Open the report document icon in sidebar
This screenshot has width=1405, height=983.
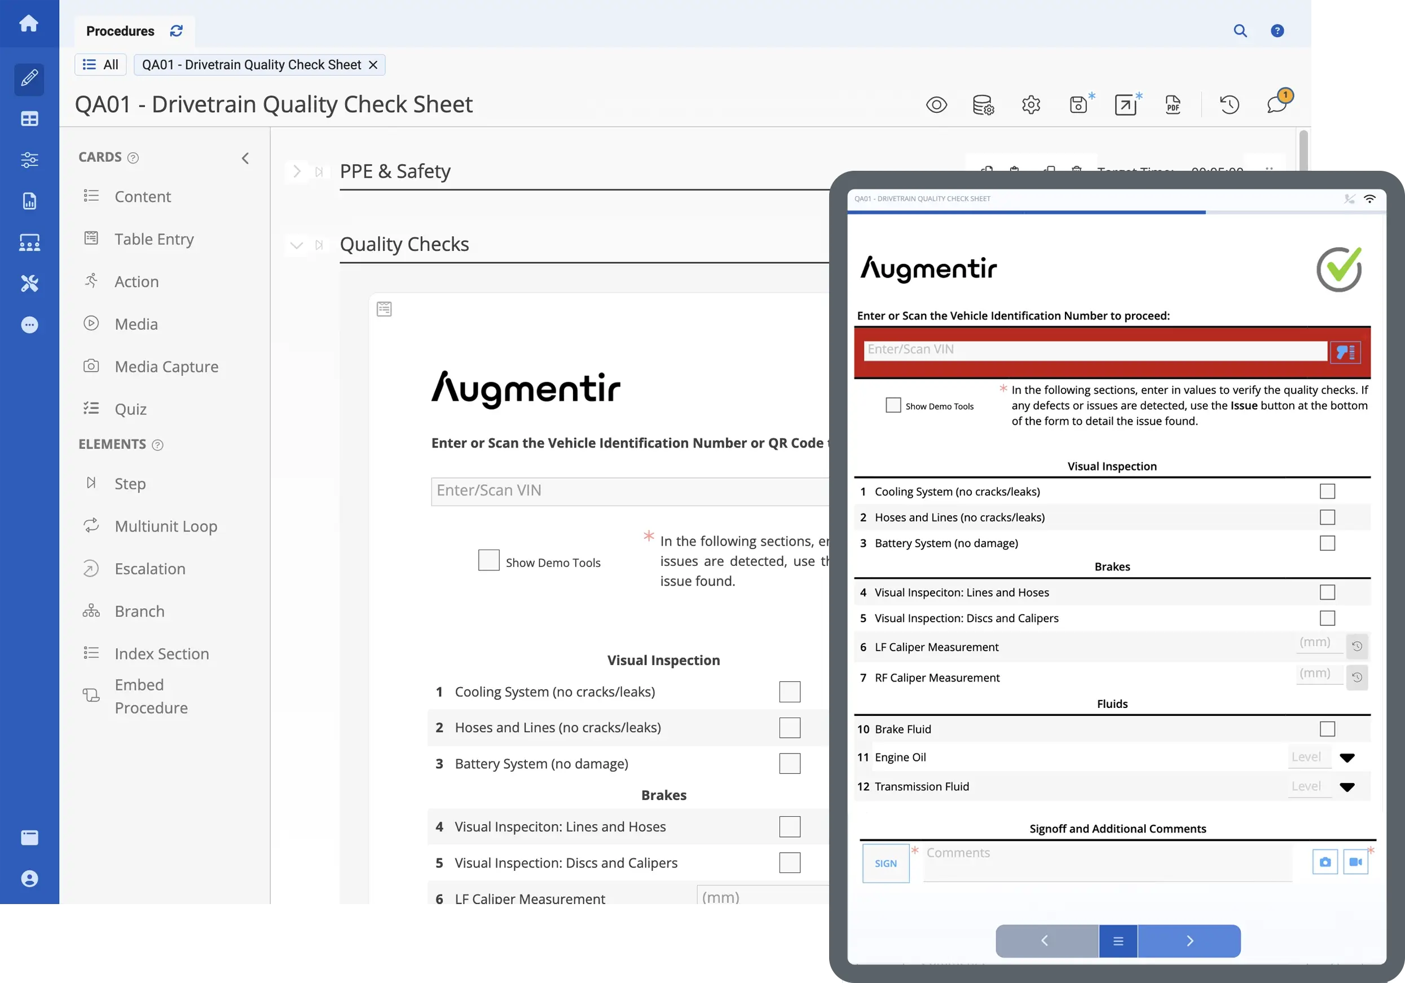[29, 201]
